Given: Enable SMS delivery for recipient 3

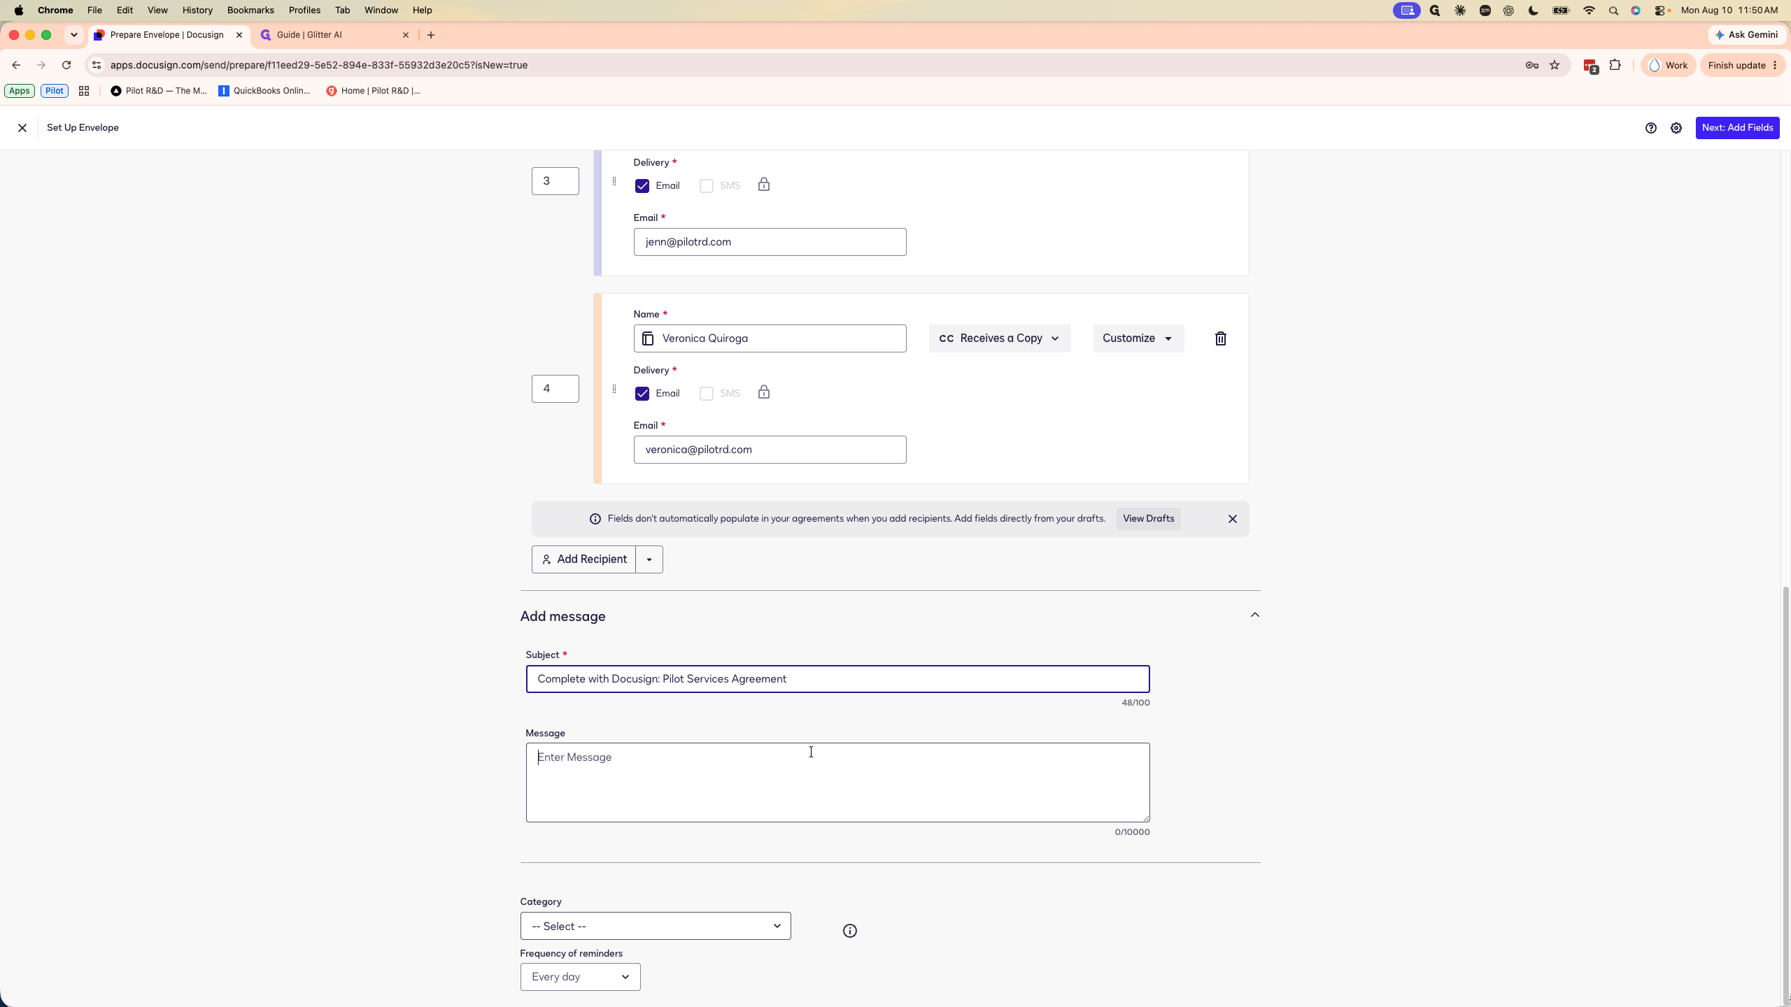Looking at the screenshot, I should click(x=706, y=186).
